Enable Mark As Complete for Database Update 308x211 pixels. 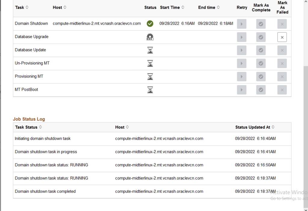click(261, 50)
